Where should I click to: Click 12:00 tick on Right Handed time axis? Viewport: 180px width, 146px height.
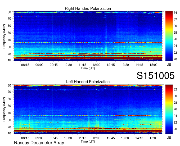click(96, 65)
